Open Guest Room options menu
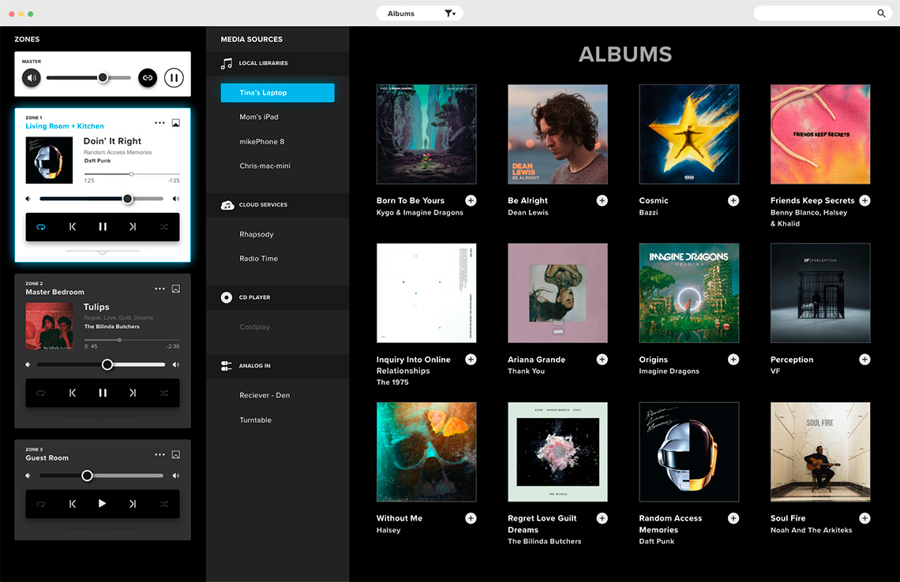Screen dimensions: 900x582 pos(159,454)
